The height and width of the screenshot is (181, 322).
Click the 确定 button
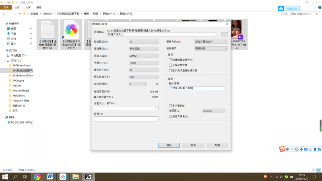point(169,145)
